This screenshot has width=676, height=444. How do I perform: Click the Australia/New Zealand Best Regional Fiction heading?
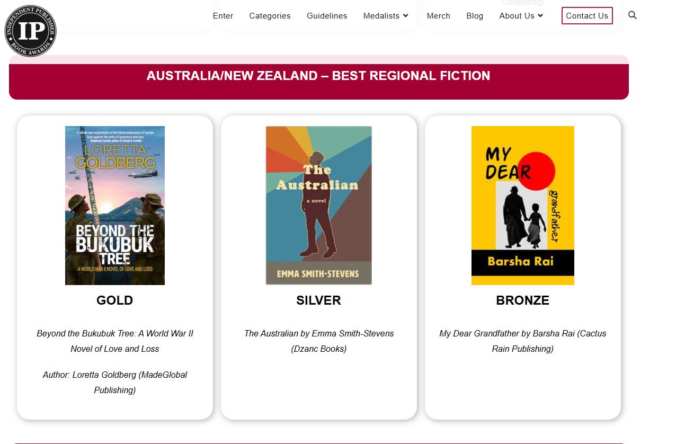pyautogui.click(x=318, y=76)
